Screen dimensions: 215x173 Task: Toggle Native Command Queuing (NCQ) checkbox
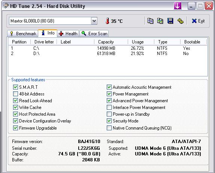109,128
